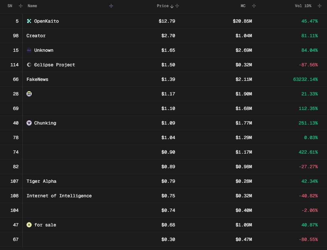Select the $12.79 price cell
327x250 pixels.
point(167,21)
